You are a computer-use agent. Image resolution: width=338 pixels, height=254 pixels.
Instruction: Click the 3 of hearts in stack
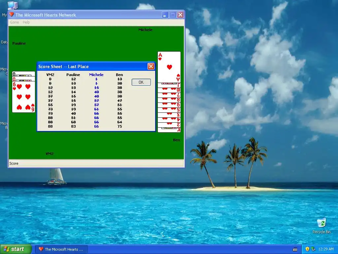169,115
